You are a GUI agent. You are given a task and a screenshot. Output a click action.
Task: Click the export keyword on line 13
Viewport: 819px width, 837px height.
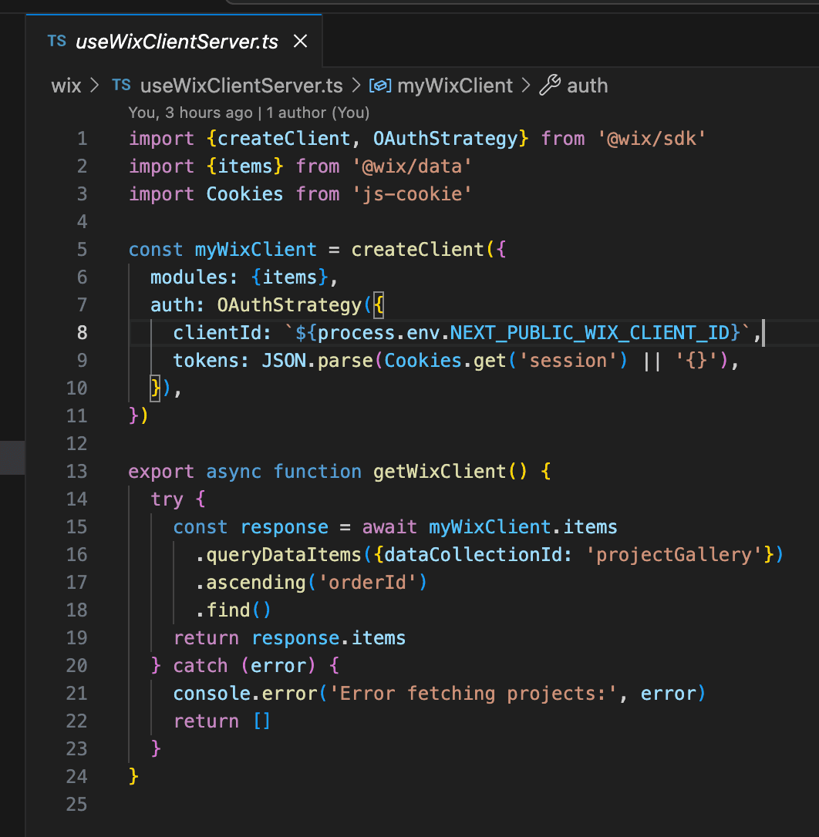click(x=161, y=472)
